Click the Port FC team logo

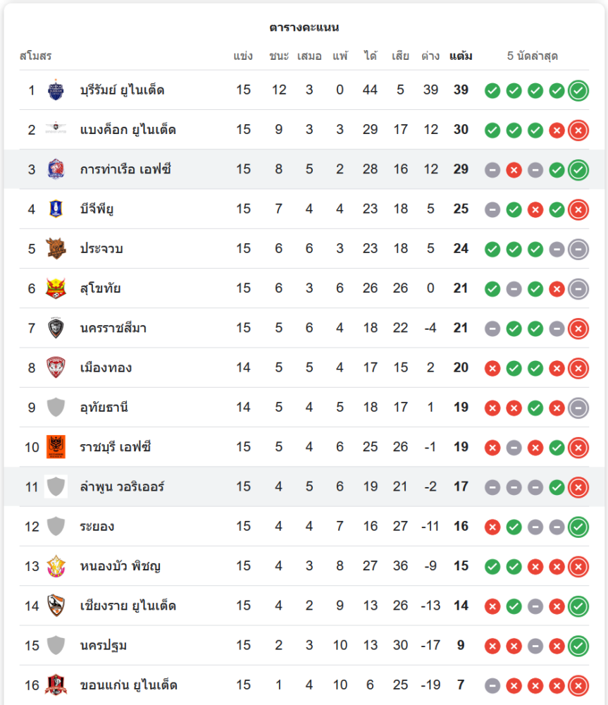tap(56, 169)
